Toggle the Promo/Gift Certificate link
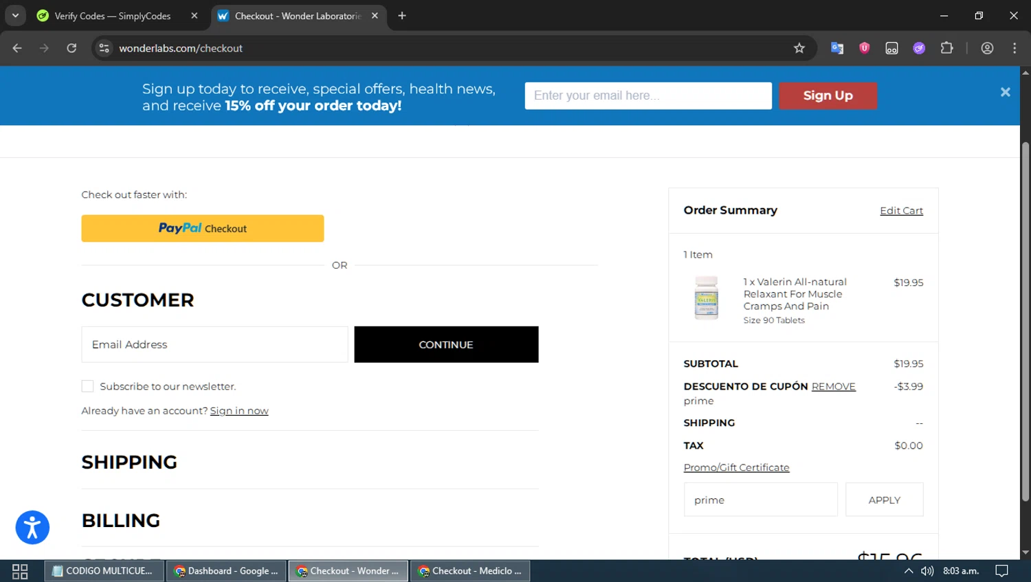The width and height of the screenshot is (1031, 582). coord(736,467)
